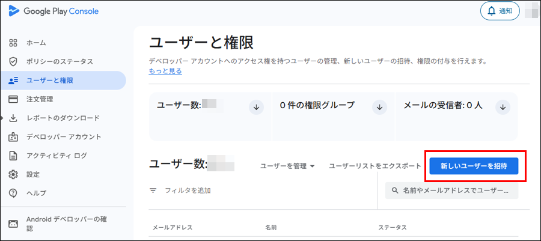Open the ホーム grid icon
This screenshot has width=541, height=241.
coord(13,43)
